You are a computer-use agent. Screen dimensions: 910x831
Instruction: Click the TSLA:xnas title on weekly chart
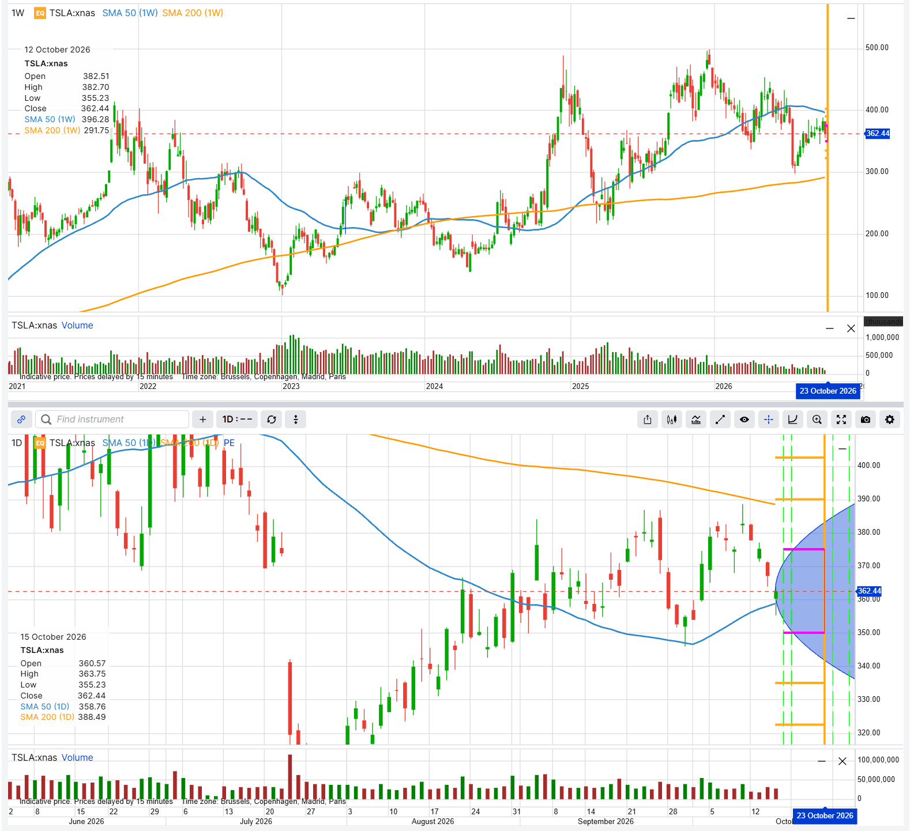(72, 13)
